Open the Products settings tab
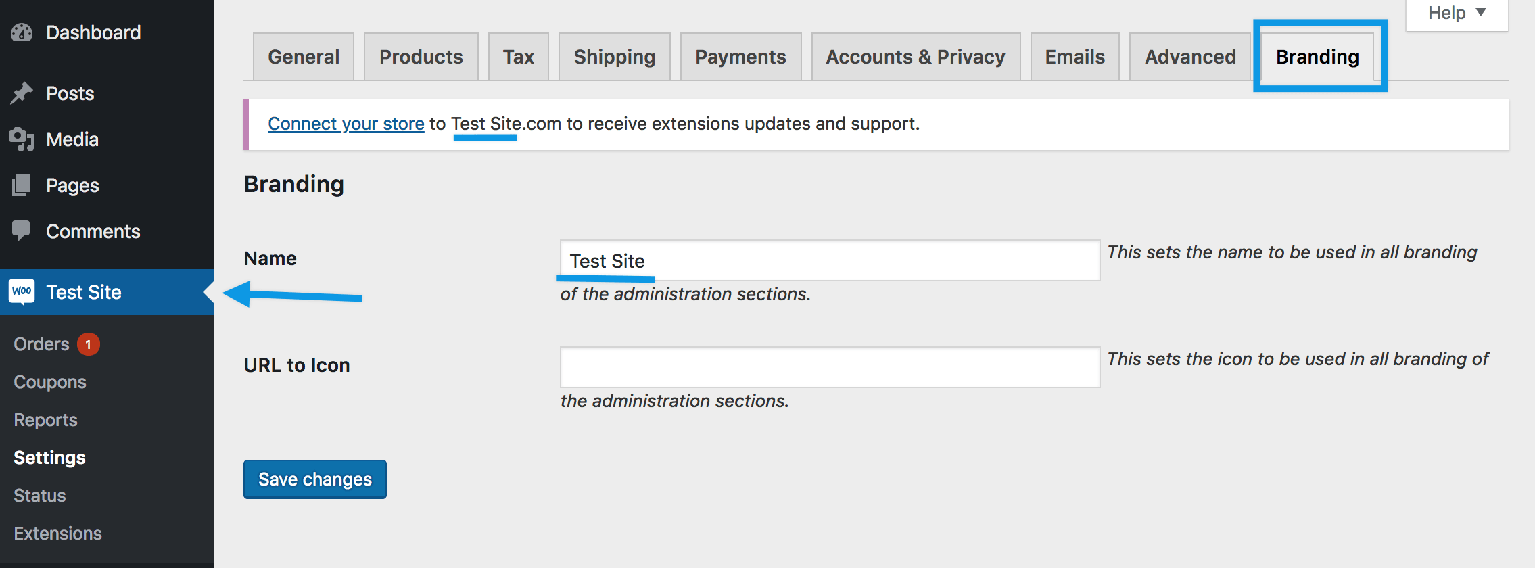The image size is (1535, 568). tap(421, 57)
